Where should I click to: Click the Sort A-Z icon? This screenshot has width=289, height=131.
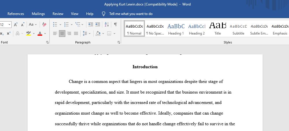click(x=107, y=24)
